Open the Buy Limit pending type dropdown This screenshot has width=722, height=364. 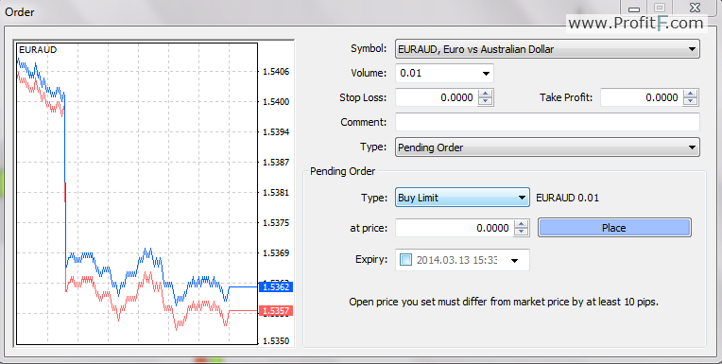462,198
